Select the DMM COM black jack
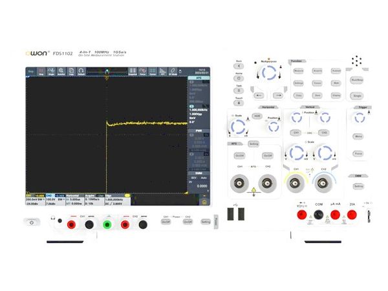 (318, 215)
